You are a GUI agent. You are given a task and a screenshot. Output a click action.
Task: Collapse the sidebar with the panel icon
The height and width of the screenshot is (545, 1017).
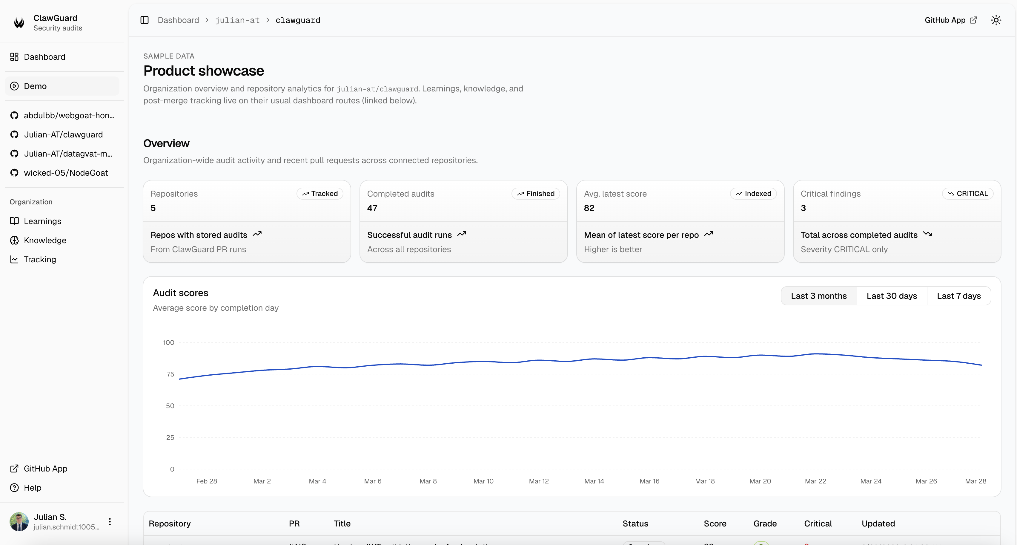[x=144, y=20]
